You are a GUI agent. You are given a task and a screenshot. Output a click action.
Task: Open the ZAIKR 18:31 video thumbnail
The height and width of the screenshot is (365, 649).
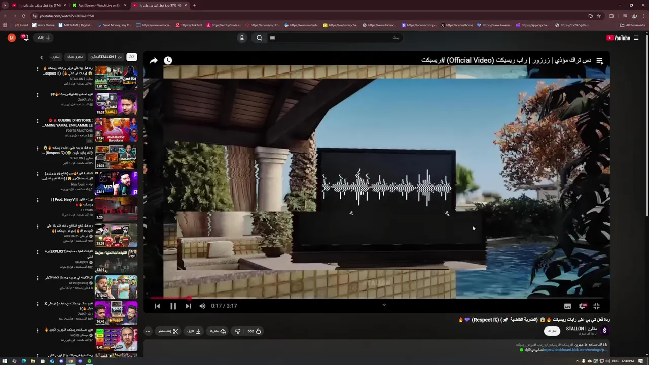coord(116,103)
